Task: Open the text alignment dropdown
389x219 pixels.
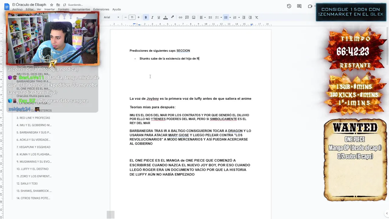Action: 203,17
